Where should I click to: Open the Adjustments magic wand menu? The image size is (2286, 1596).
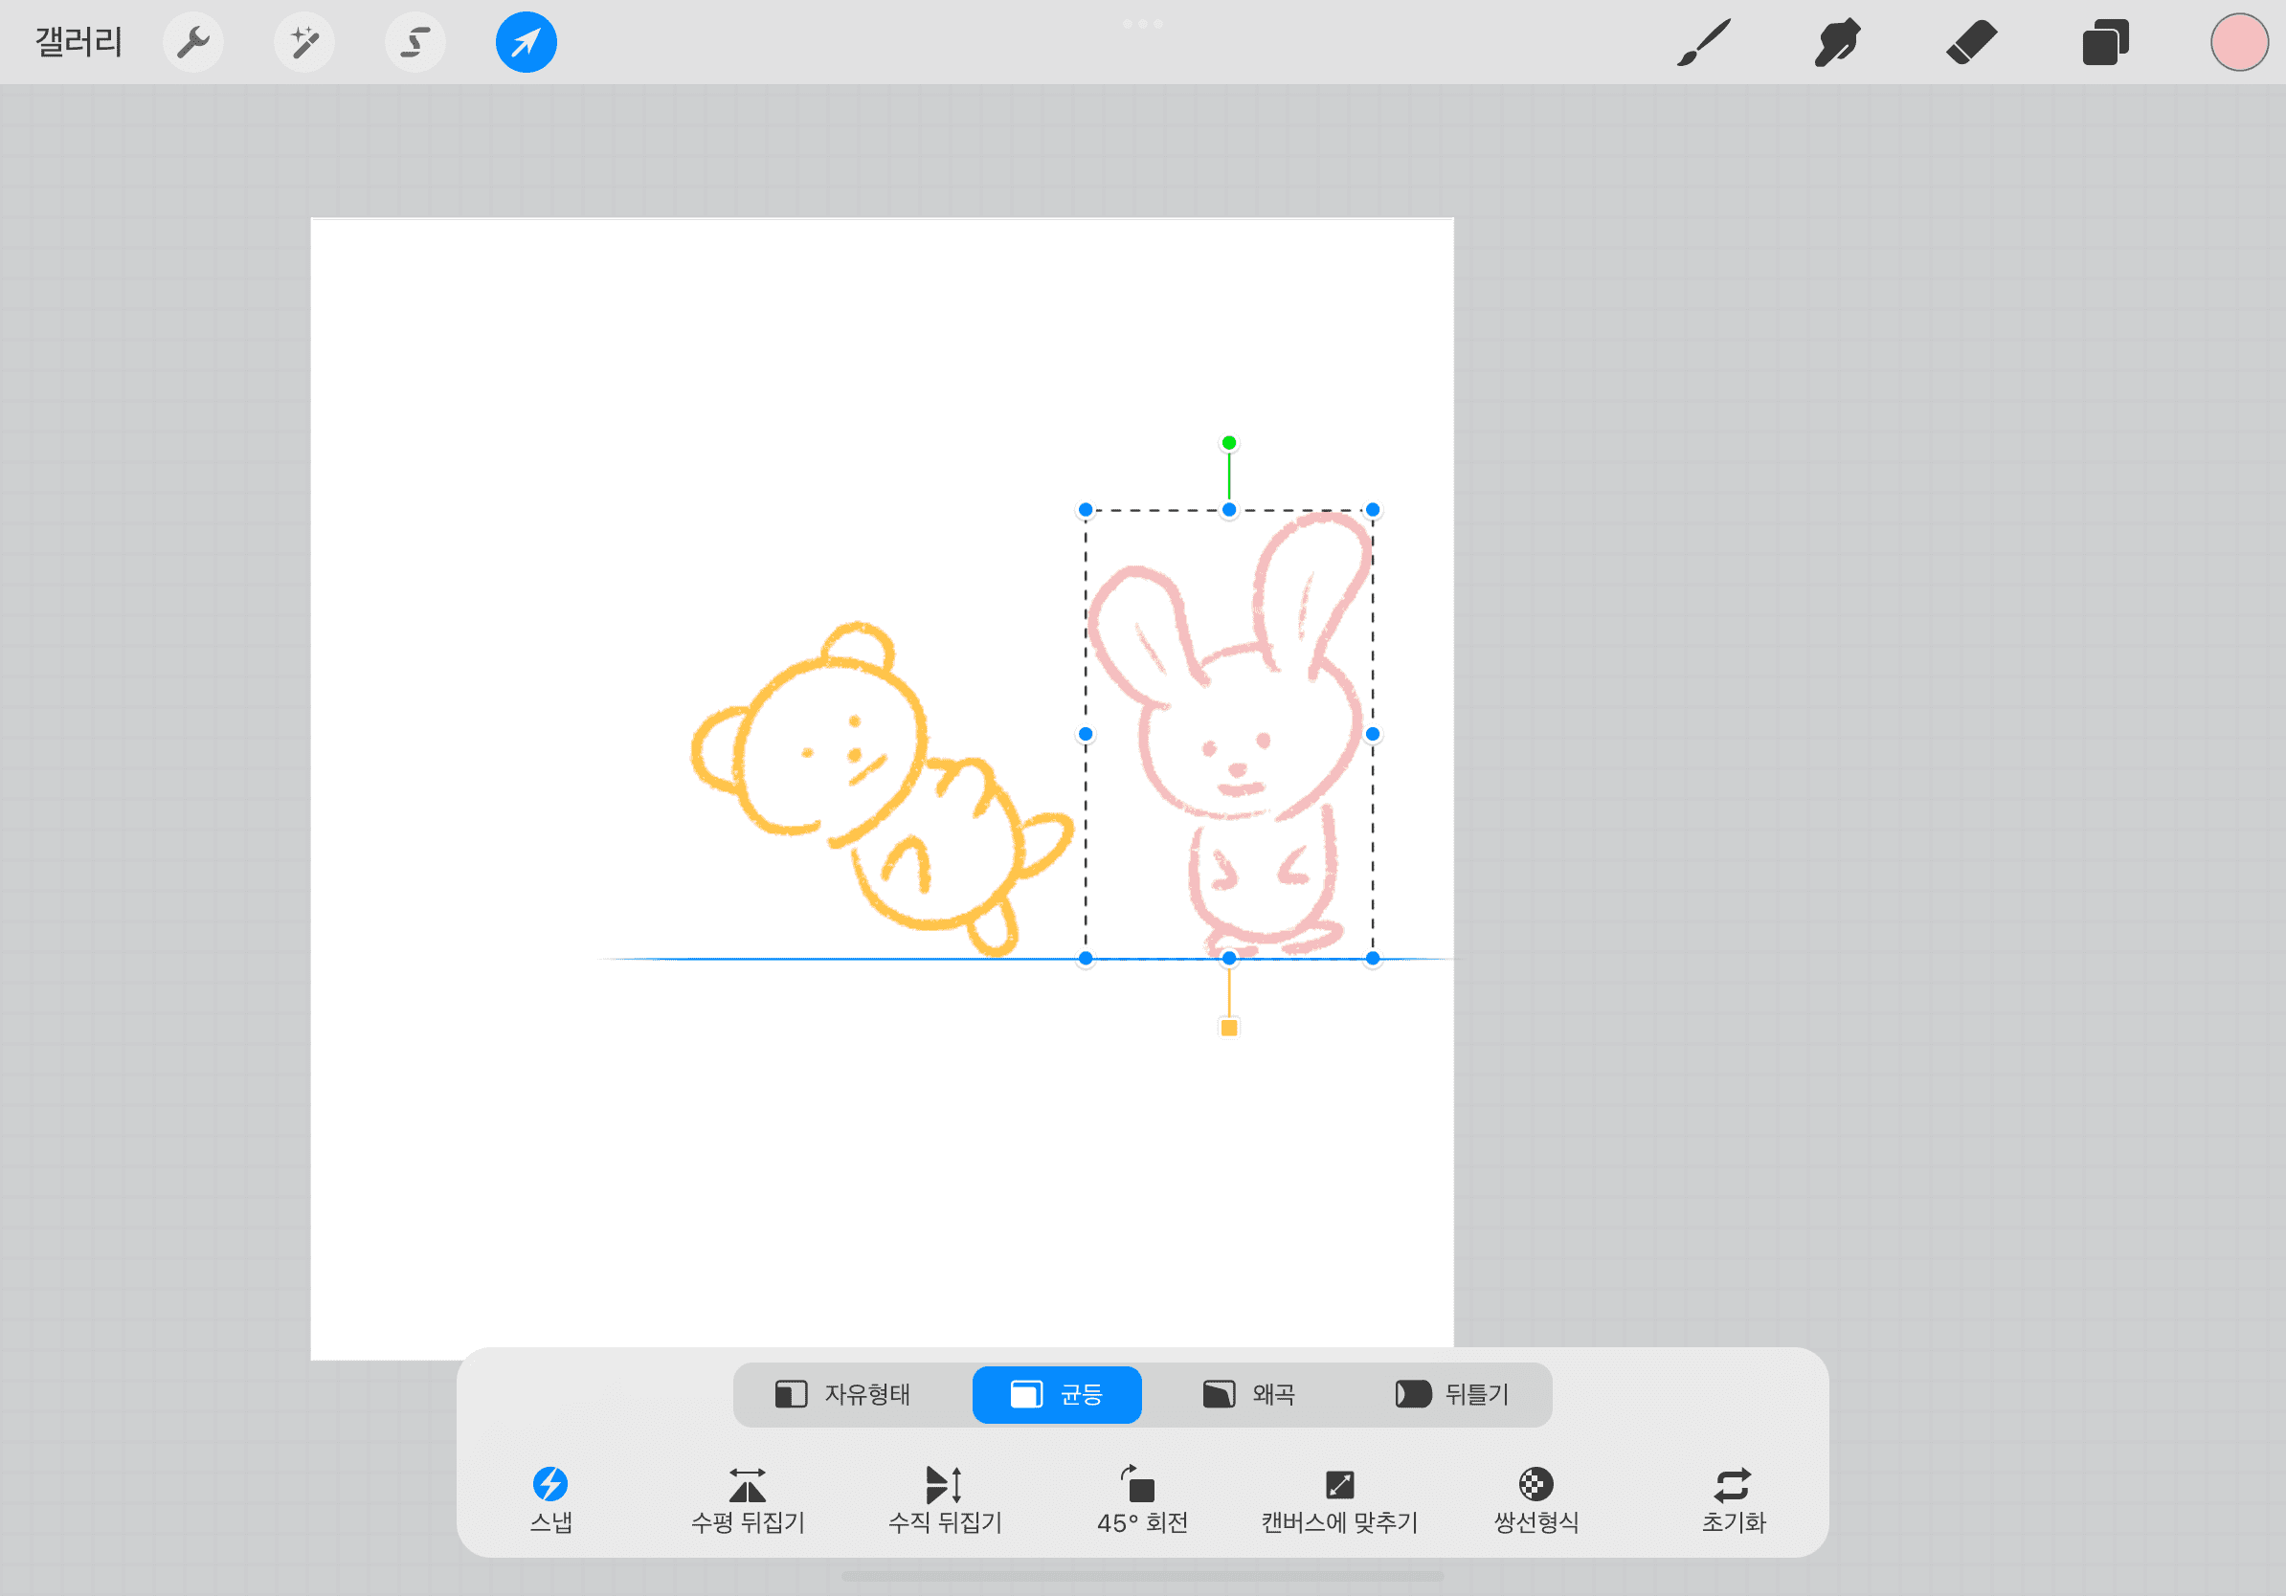tap(304, 43)
